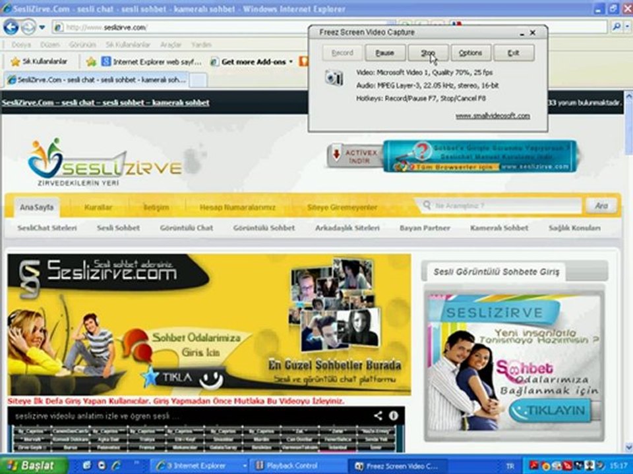Click the ActiveX İndir download button
Image resolution: width=633 pixels, height=474 pixels.
355,157
